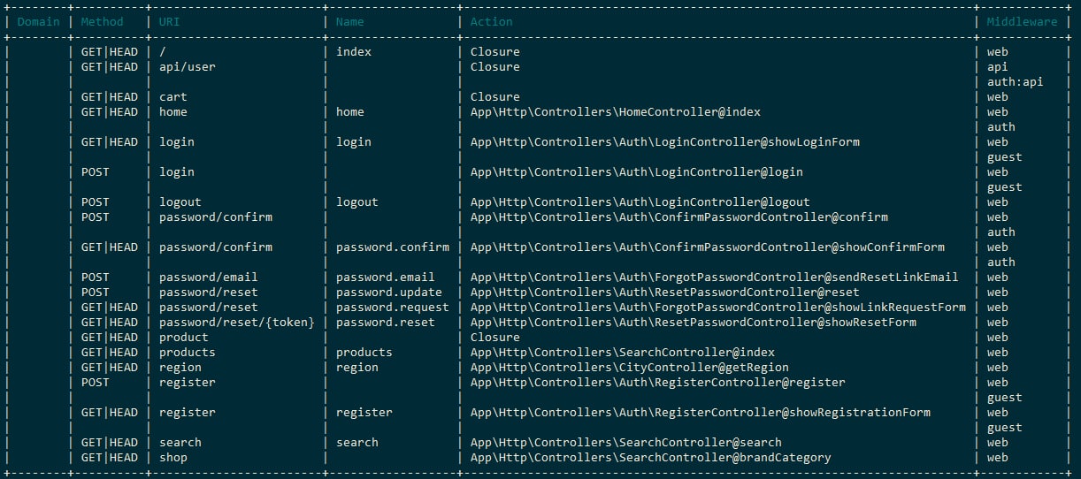Click the auth:api middleware entry

1015,82
